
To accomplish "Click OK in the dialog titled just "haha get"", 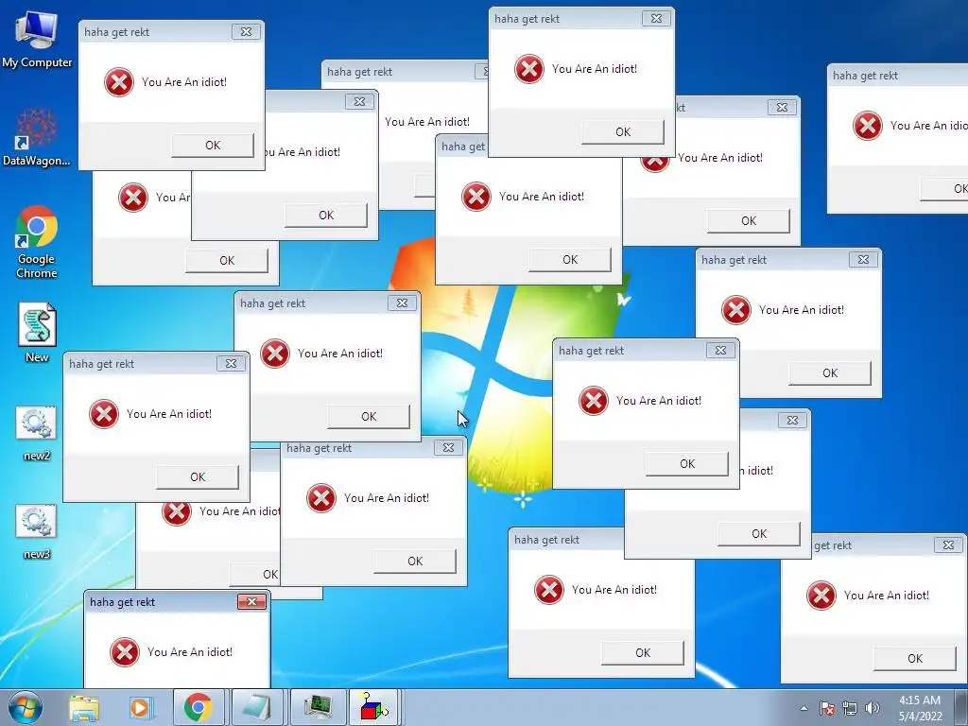I will tap(570, 260).
